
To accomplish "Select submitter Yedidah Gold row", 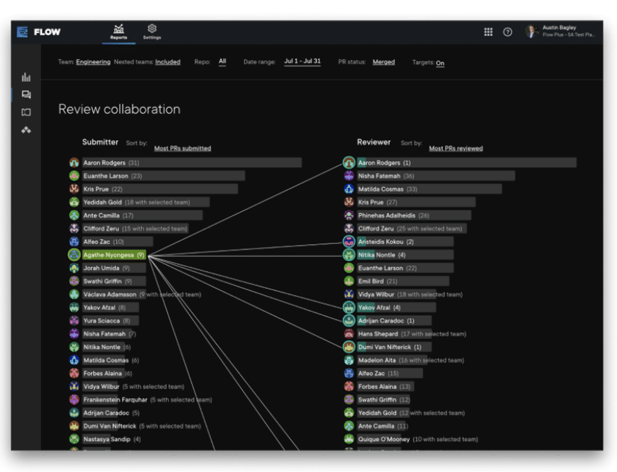I will 146,203.
